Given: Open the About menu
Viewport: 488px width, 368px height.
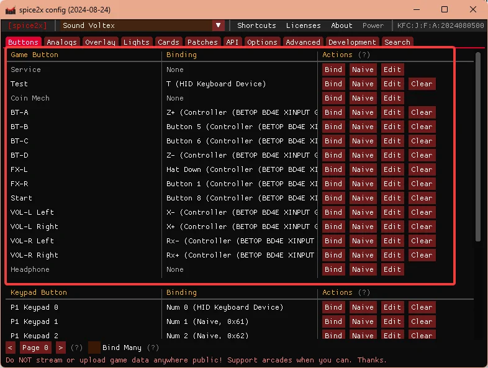Looking at the screenshot, I should tap(341, 25).
